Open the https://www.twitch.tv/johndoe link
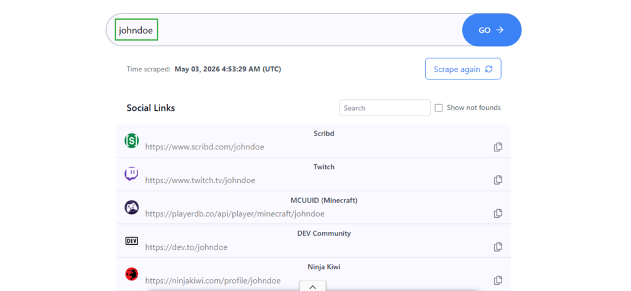Screen dimensions: 631x291 pyautogui.click(x=200, y=180)
